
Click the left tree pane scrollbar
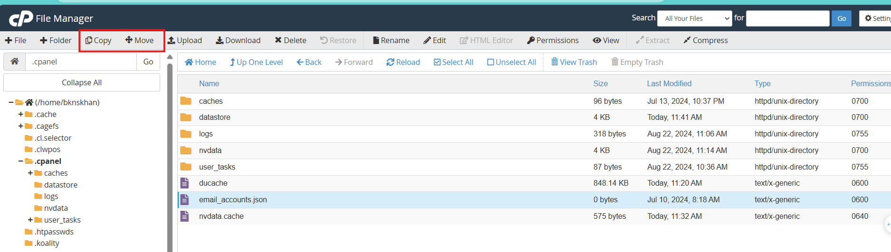coord(170,156)
